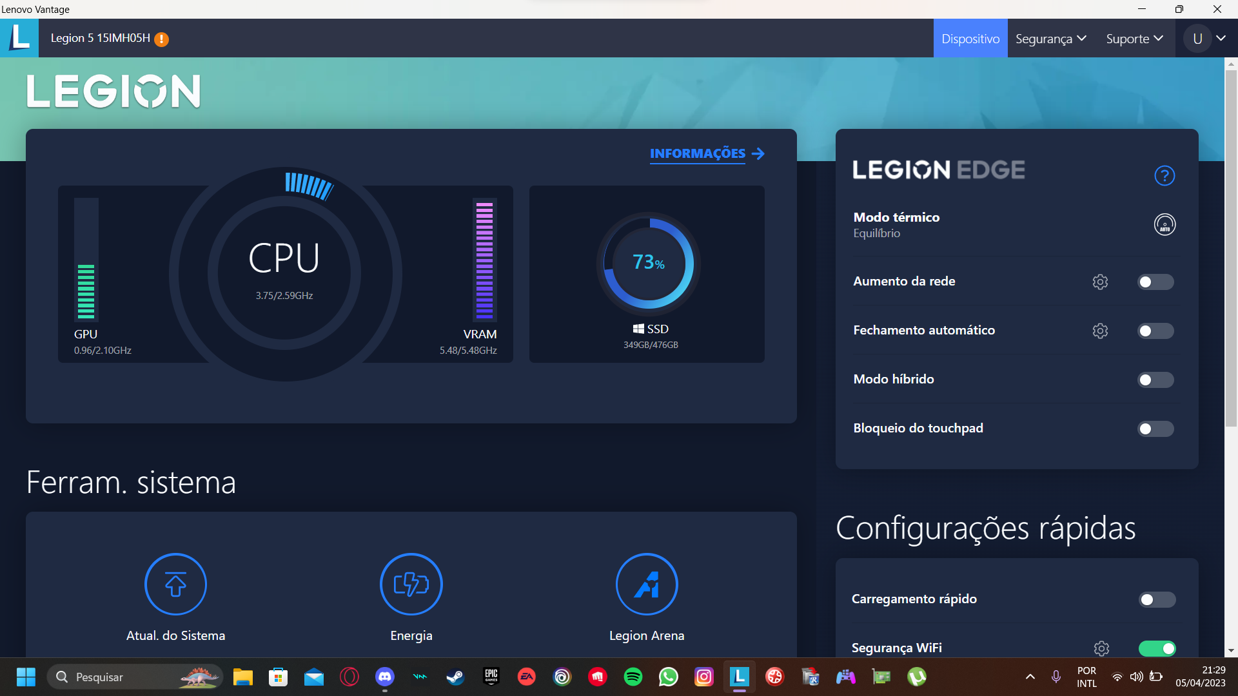This screenshot has width=1238, height=696.
Task: Turn on Modo híbrido
Action: 1155,380
